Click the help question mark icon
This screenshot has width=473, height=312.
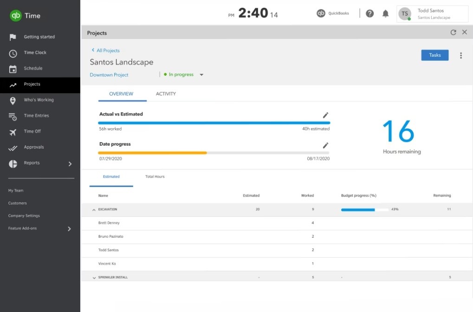pos(369,13)
